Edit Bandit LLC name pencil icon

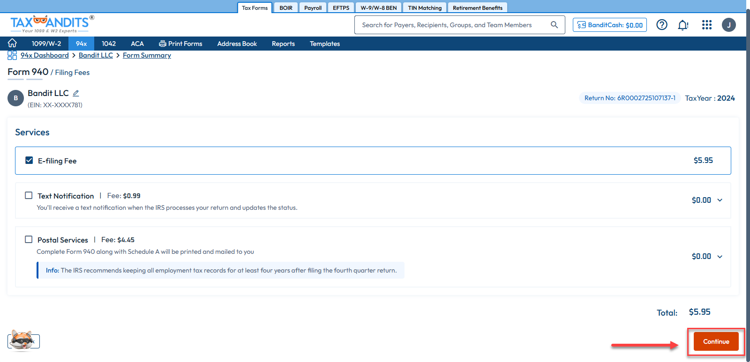[76, 93]
